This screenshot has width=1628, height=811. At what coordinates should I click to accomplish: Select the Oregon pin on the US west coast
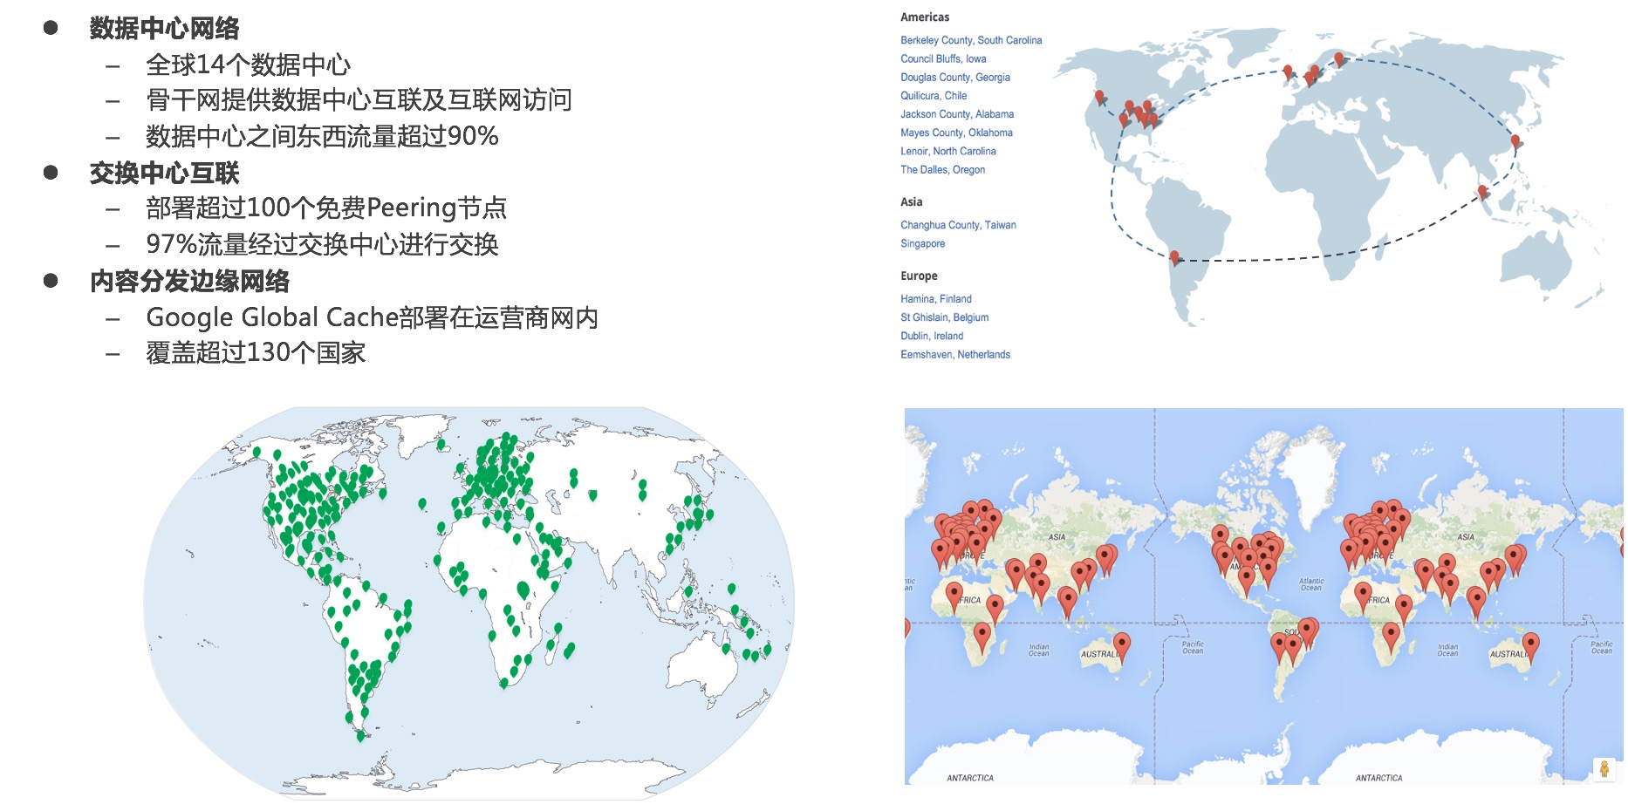click(1099, 97)
